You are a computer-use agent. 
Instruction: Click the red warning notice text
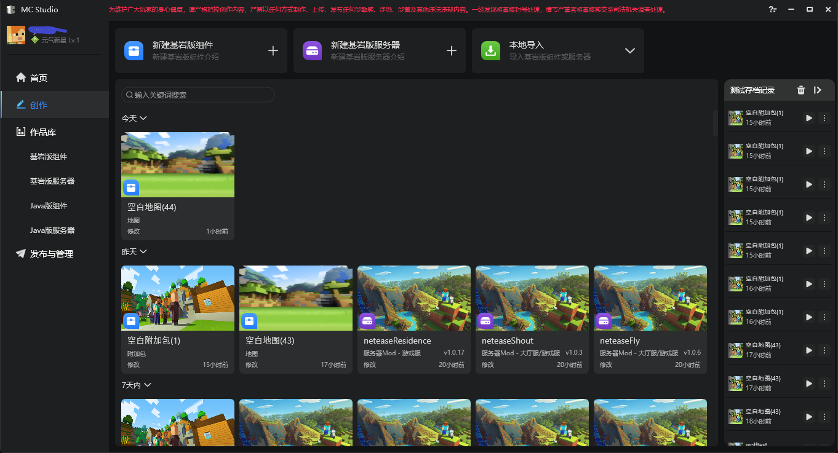pyautogui.click(x=386, y=10)
